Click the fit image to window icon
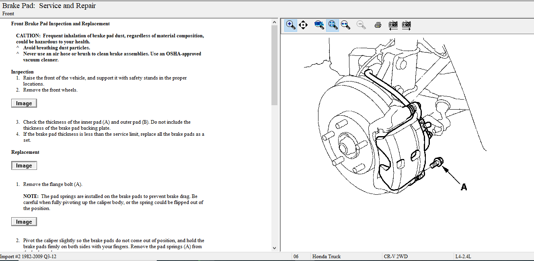The image size is (534, 261). [332, 25]
